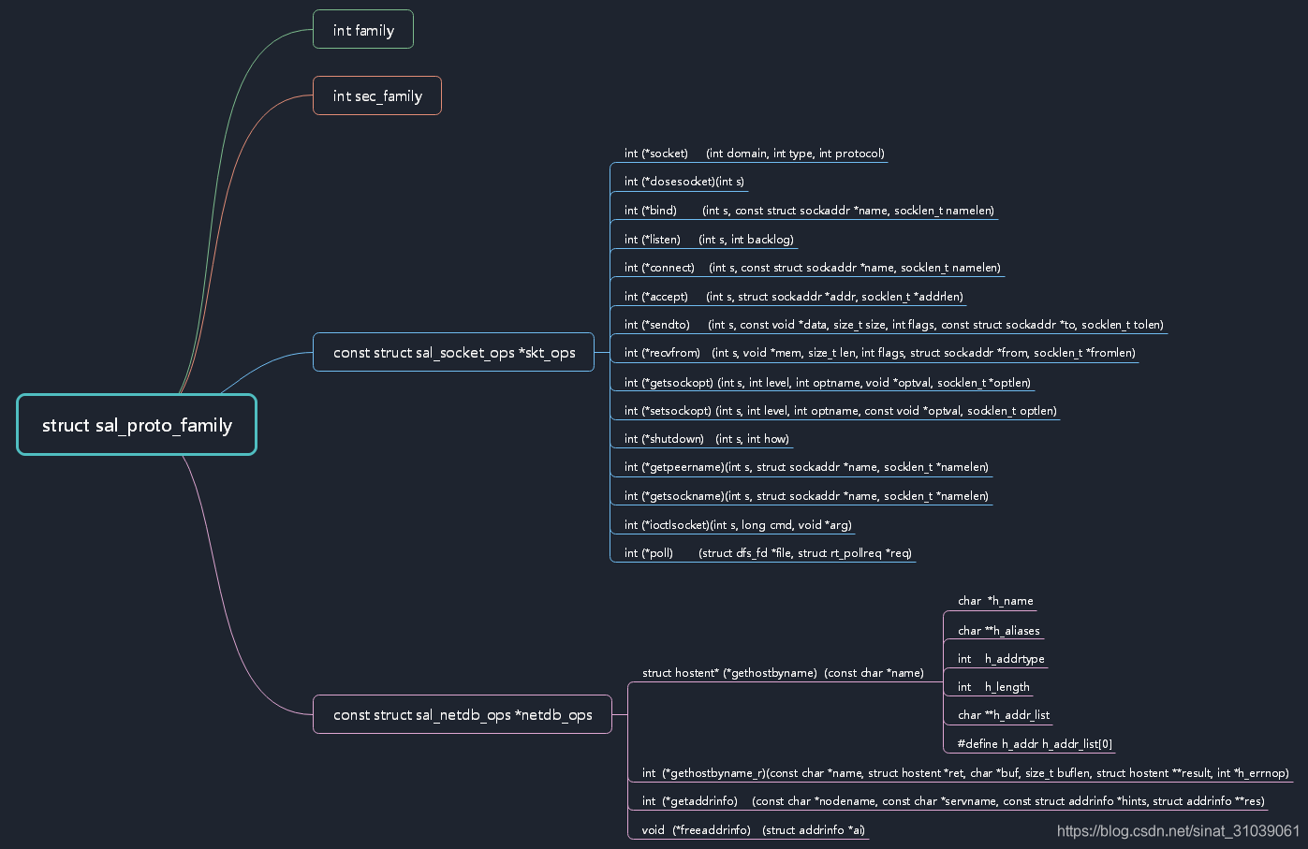Click the int (*sendto) function entry
This screenshot has width=1308, height=849.
pyautogui.click(x=894, y=325)
